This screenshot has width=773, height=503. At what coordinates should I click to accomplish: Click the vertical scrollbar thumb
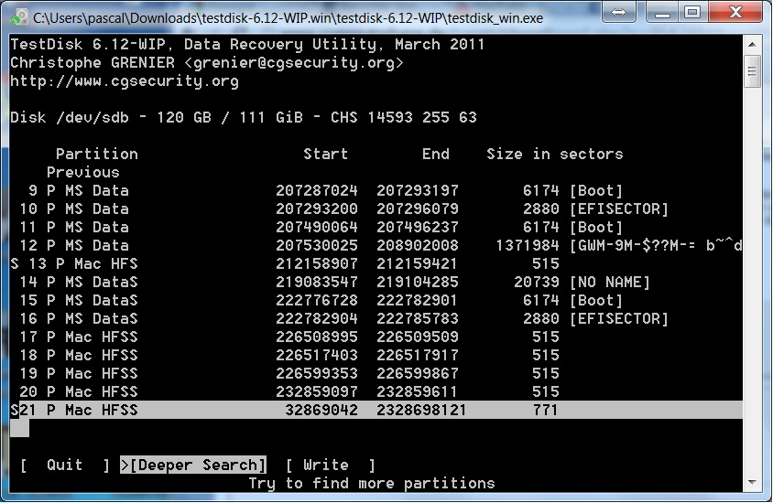click(752, 71)
